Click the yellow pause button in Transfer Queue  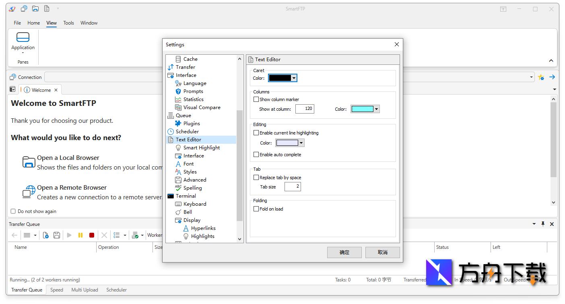80,235
